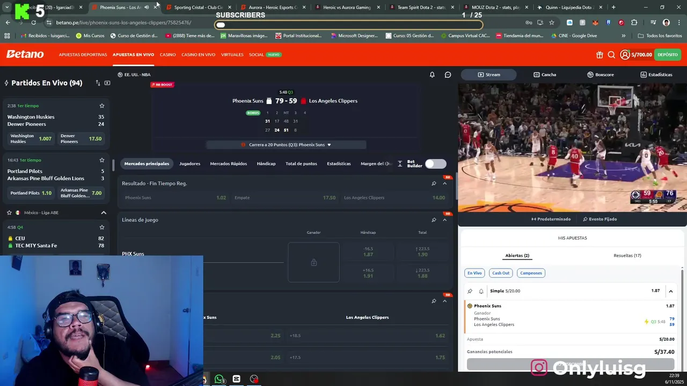Screen dimensions: 687x386
Task: Click the notification bell above the scoreboard
Action: click(432, 75)
